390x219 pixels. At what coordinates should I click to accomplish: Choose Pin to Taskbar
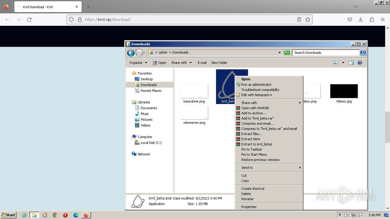tap(269, 149)
